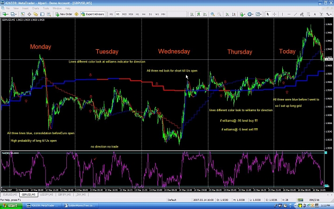The width and height of the screenshot is (334, 209).
Task: Open the Insert menu
Action: [25, 9]
